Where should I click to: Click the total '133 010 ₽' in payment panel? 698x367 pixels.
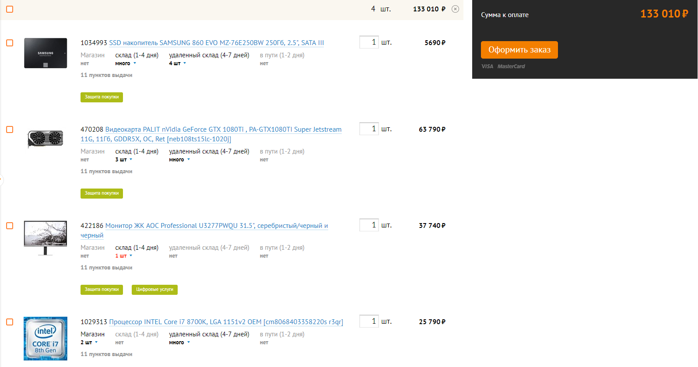[664, 14]
